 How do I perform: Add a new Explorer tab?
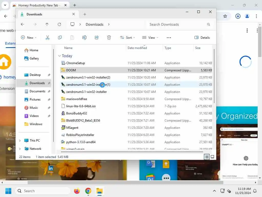point(85,14)
